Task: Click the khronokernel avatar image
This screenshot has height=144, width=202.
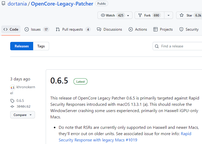Action: pyautogui.click(x=13, y=87)
